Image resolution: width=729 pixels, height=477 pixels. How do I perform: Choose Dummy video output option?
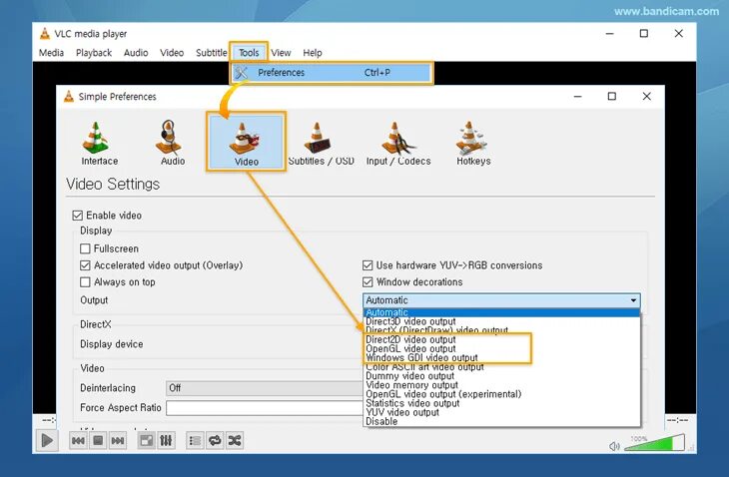[x=501, y=376]
